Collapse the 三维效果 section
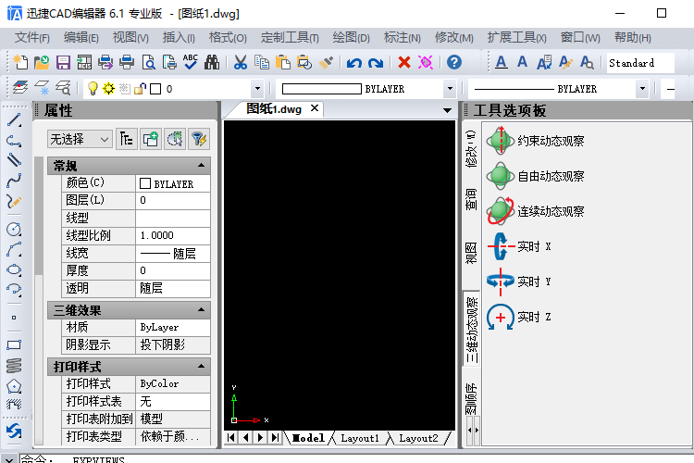The height and width of the screenshot is (463, 694). (201, 310)
